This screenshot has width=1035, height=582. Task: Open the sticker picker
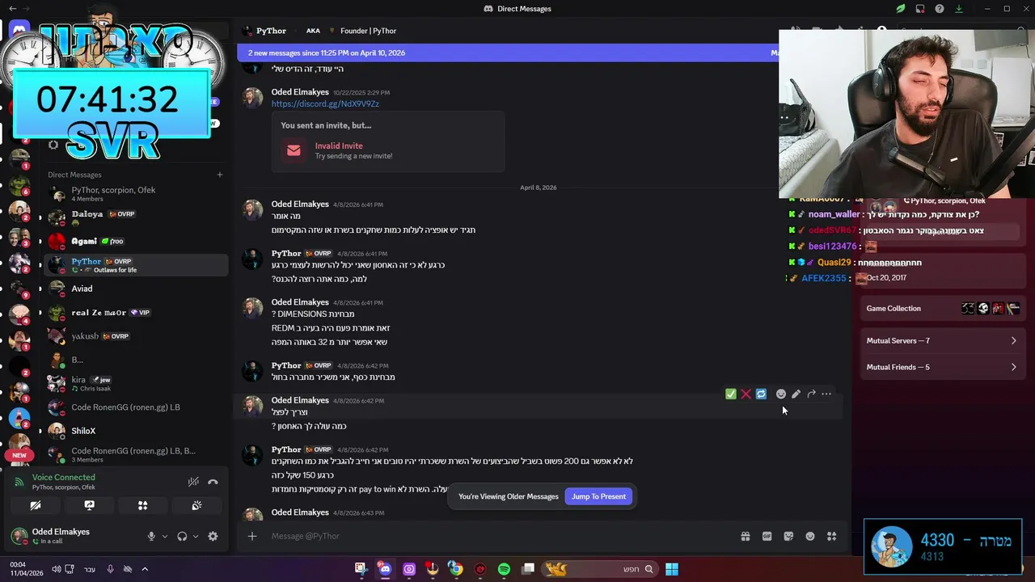pos(788,536)
